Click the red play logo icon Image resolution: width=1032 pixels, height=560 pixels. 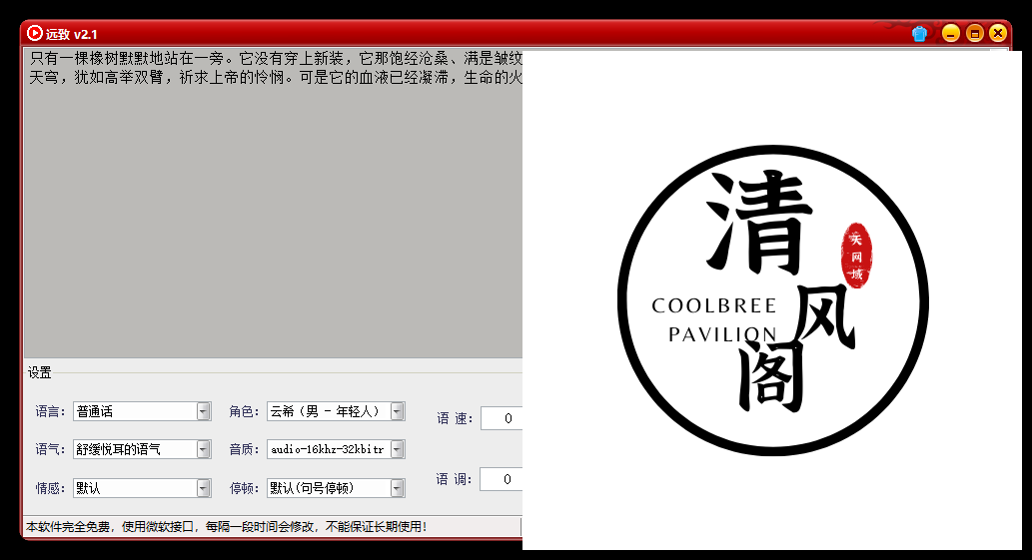pyautogui.click(x=35, y=33)
